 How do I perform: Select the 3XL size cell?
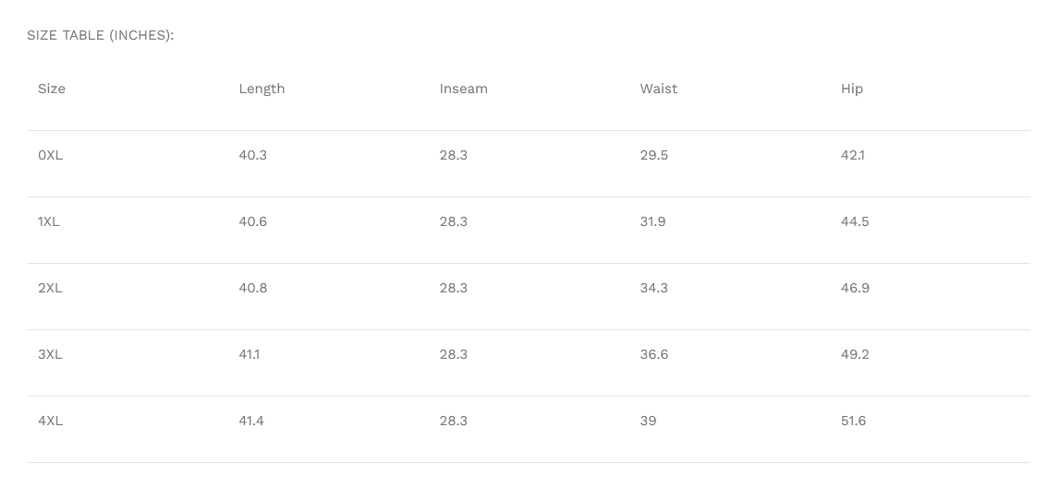(x=51, y=354)
